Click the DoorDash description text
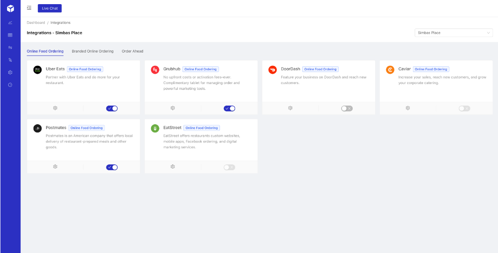 click(x=324, y=80)
